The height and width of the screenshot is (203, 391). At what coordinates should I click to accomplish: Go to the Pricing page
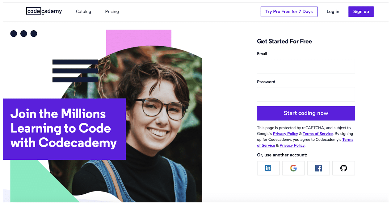point(112,11)
